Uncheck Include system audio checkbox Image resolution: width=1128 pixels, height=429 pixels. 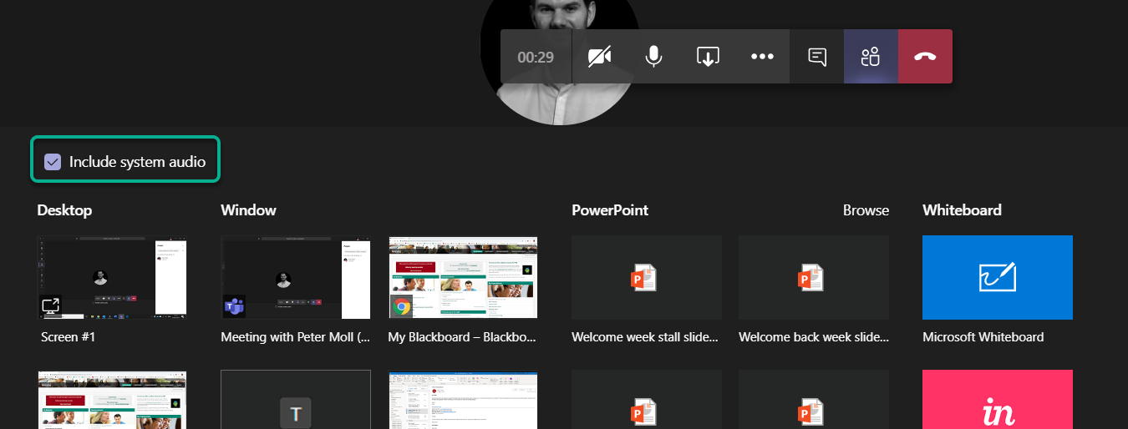tap(53, 162)
